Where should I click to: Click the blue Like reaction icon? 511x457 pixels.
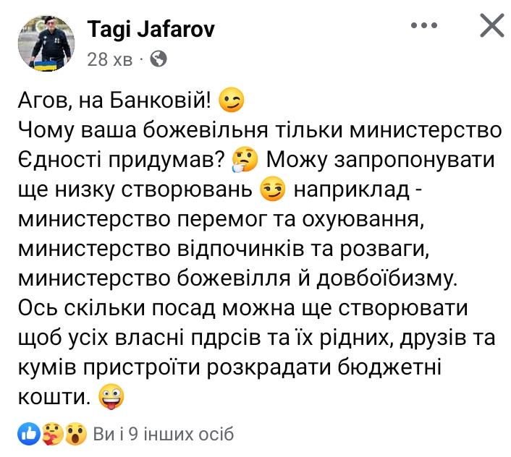click(x=29, y=434)
